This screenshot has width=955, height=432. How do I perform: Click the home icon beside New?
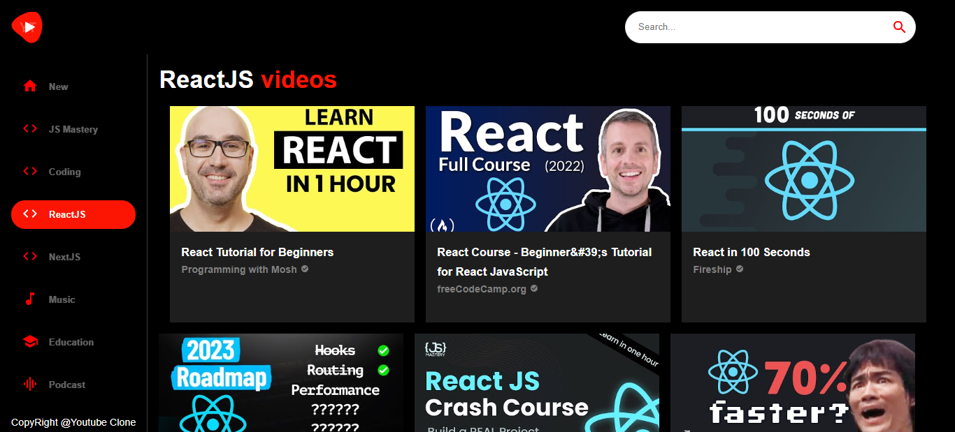click(x=30, y=87)
